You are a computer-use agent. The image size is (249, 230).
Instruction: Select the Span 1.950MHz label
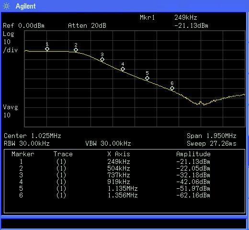pyautogui.click(x=212, y=136)
